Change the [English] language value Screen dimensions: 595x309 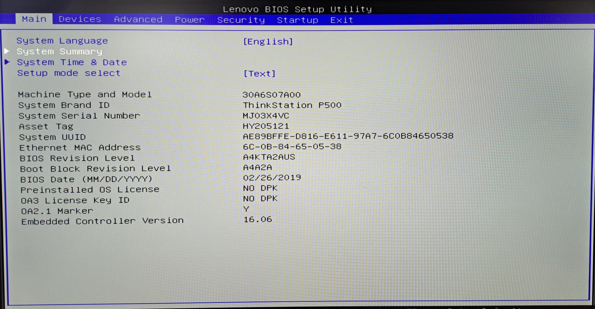(x=268, y=41)
